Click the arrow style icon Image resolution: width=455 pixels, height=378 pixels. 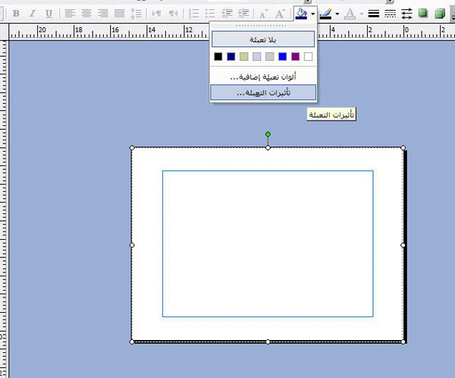pyautogui.click(x=406, y=14)
